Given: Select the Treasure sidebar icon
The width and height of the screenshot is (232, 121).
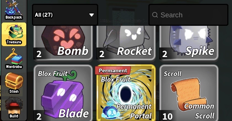Looking at the screenshot, I should tap(14, 34).
